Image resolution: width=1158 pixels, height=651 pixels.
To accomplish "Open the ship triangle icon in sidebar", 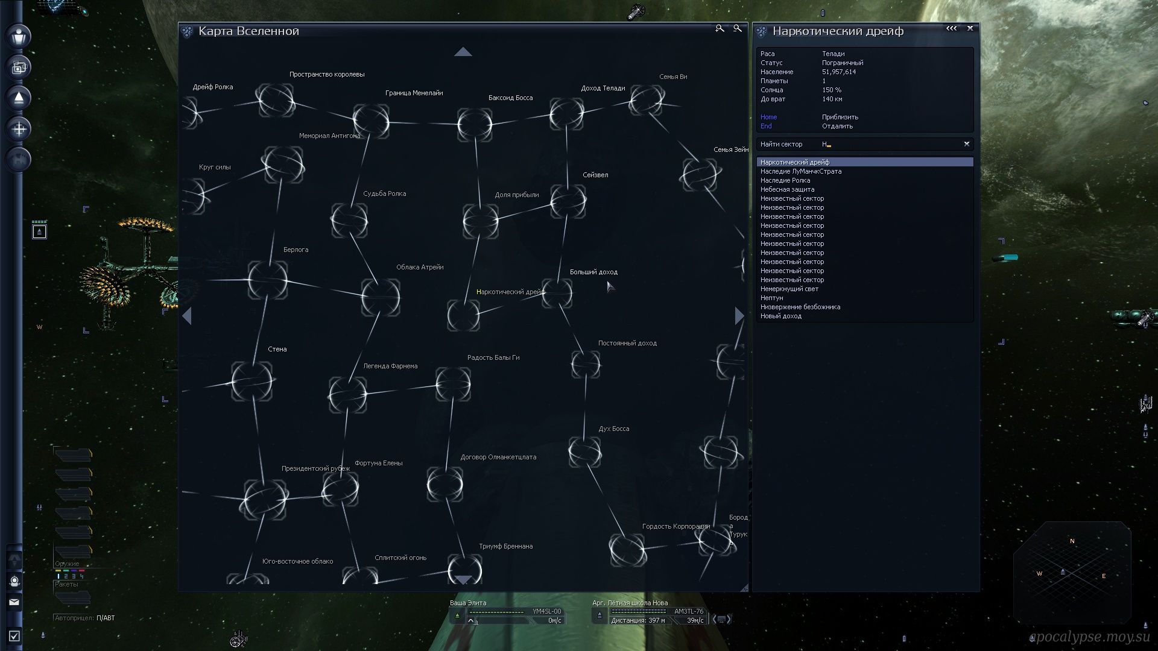I will [19, 98].
